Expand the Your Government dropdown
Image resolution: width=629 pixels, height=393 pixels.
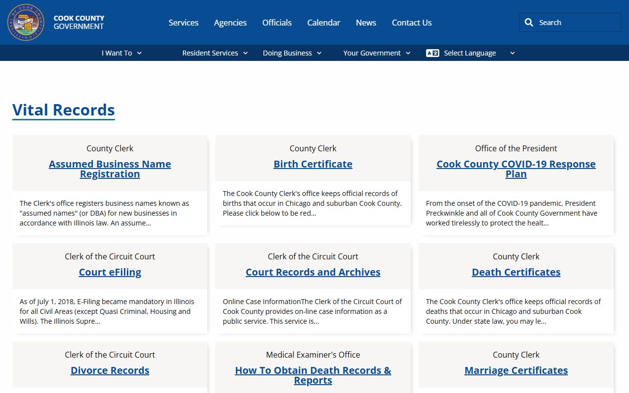point(377,53)
